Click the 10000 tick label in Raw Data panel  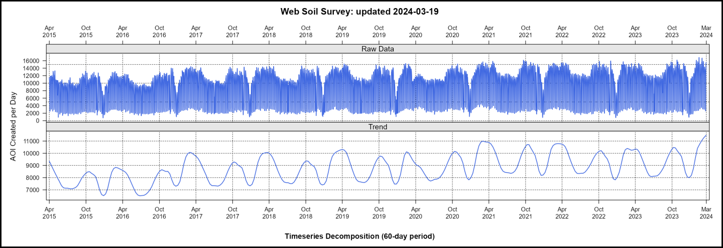[x=32, y=83]
